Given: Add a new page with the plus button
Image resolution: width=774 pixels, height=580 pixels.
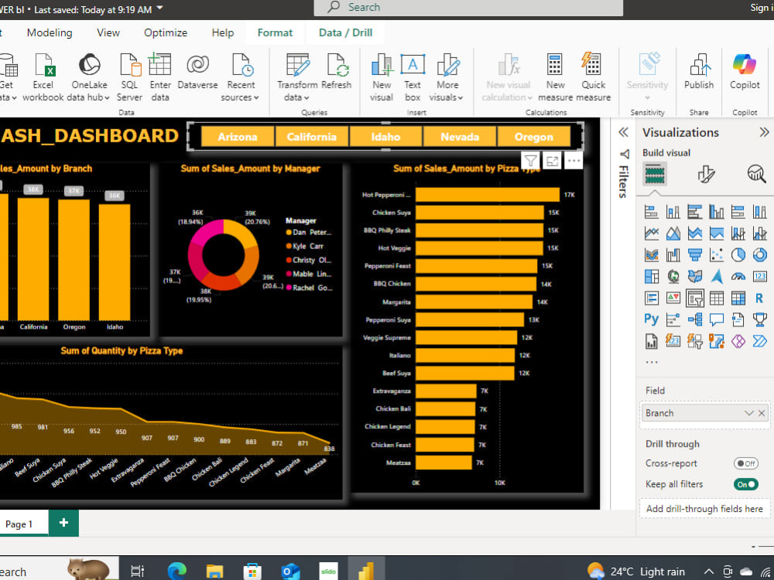Looking at the screenshot, I should tap(63, 523).
